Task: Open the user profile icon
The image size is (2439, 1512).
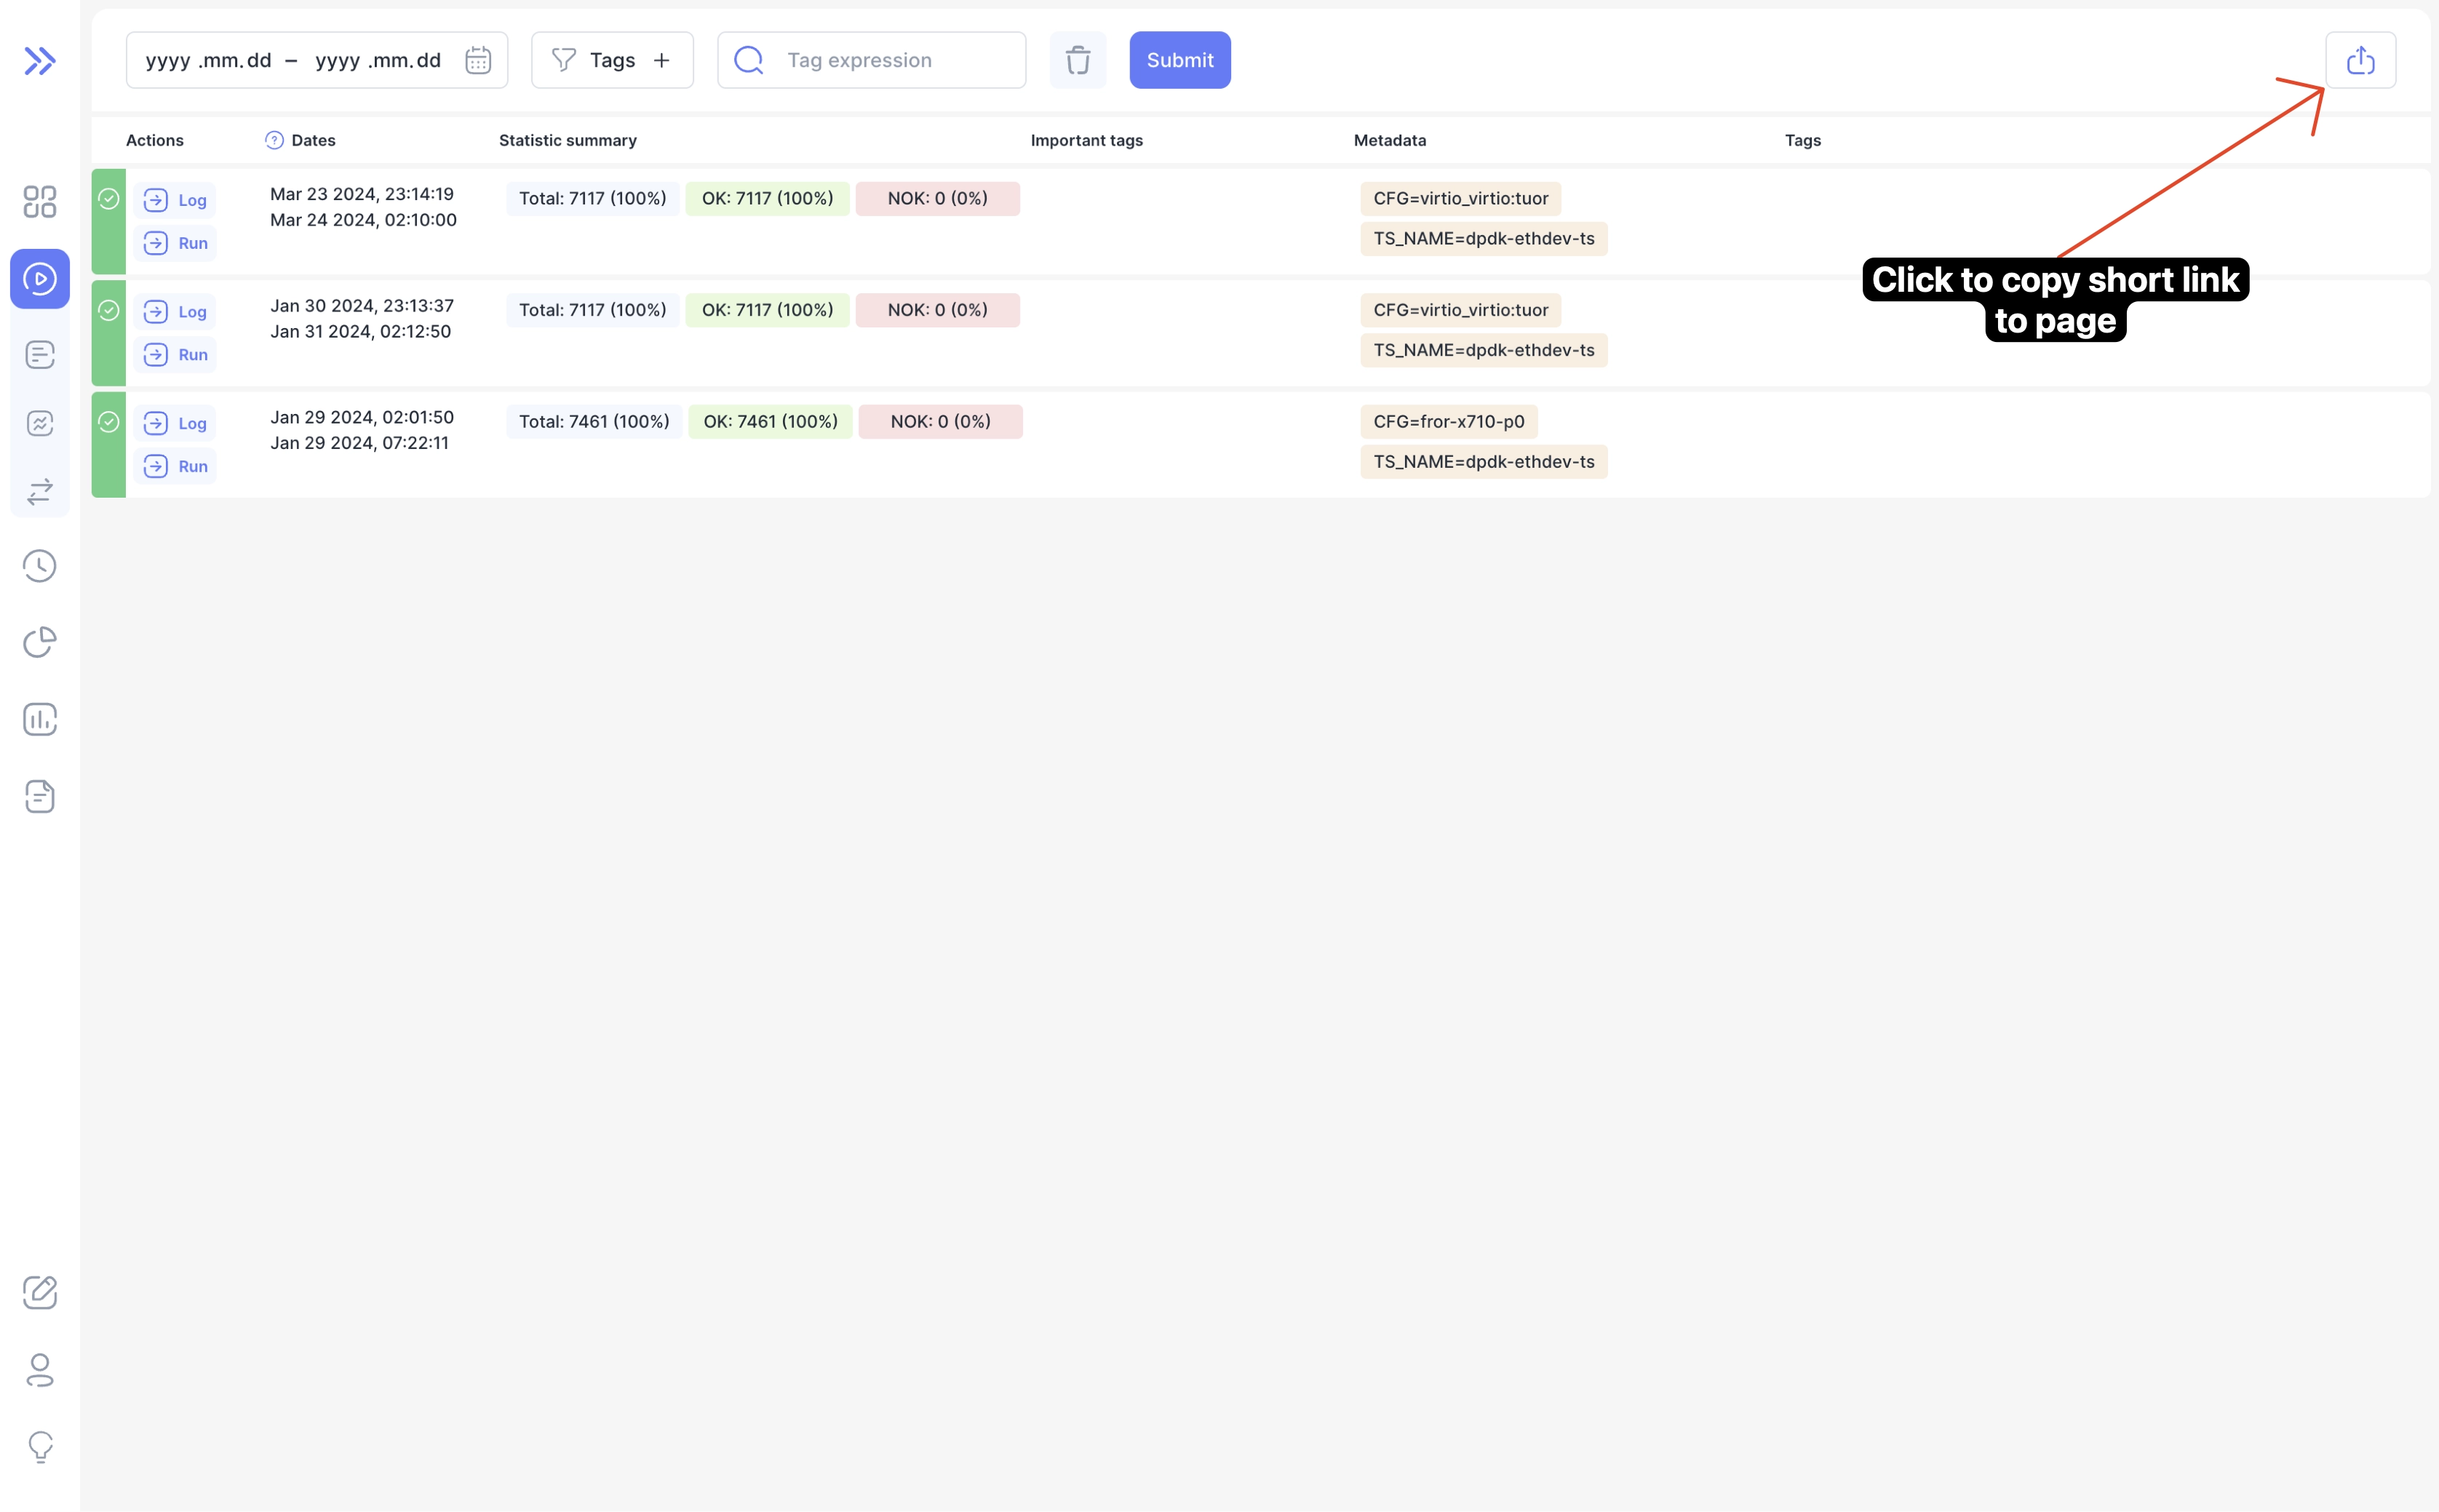Action: (40, 1371)
